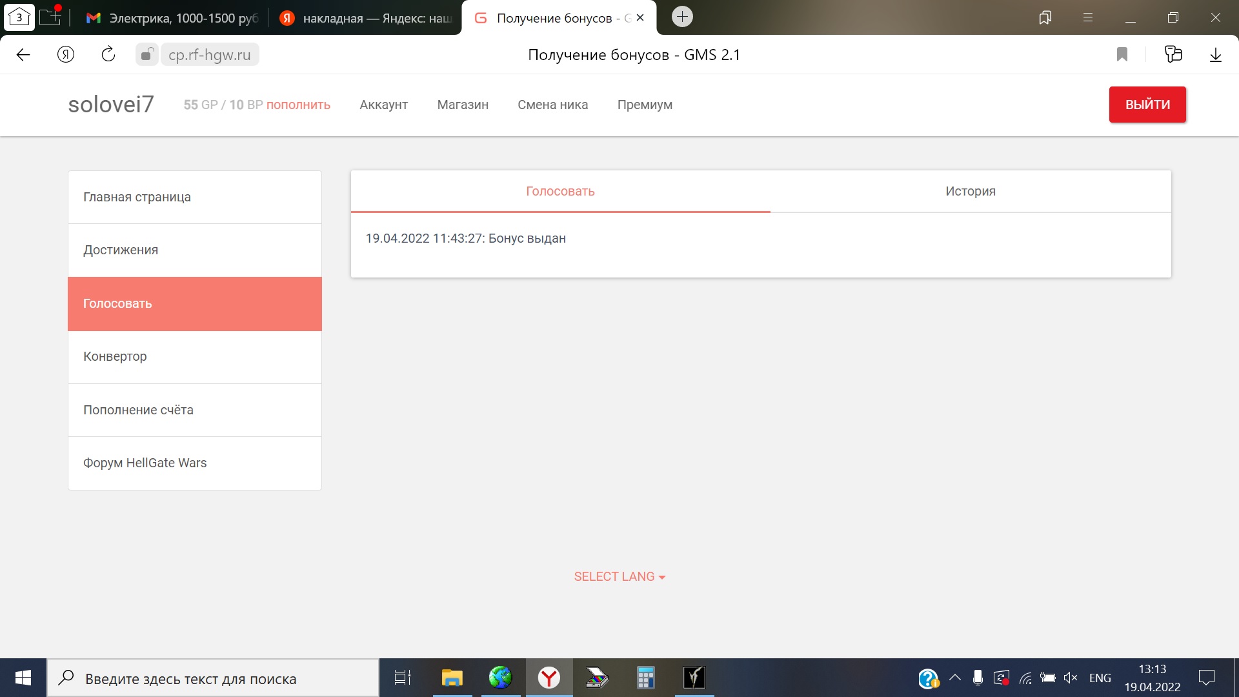Change the ENG input language
Screen dimensions: 1239x697
tap(1100, 678)
